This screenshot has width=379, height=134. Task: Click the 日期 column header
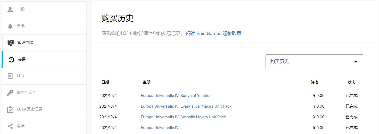[x=105, y=82]
